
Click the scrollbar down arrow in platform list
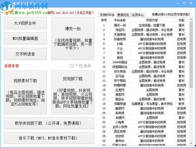click(191, 143)
